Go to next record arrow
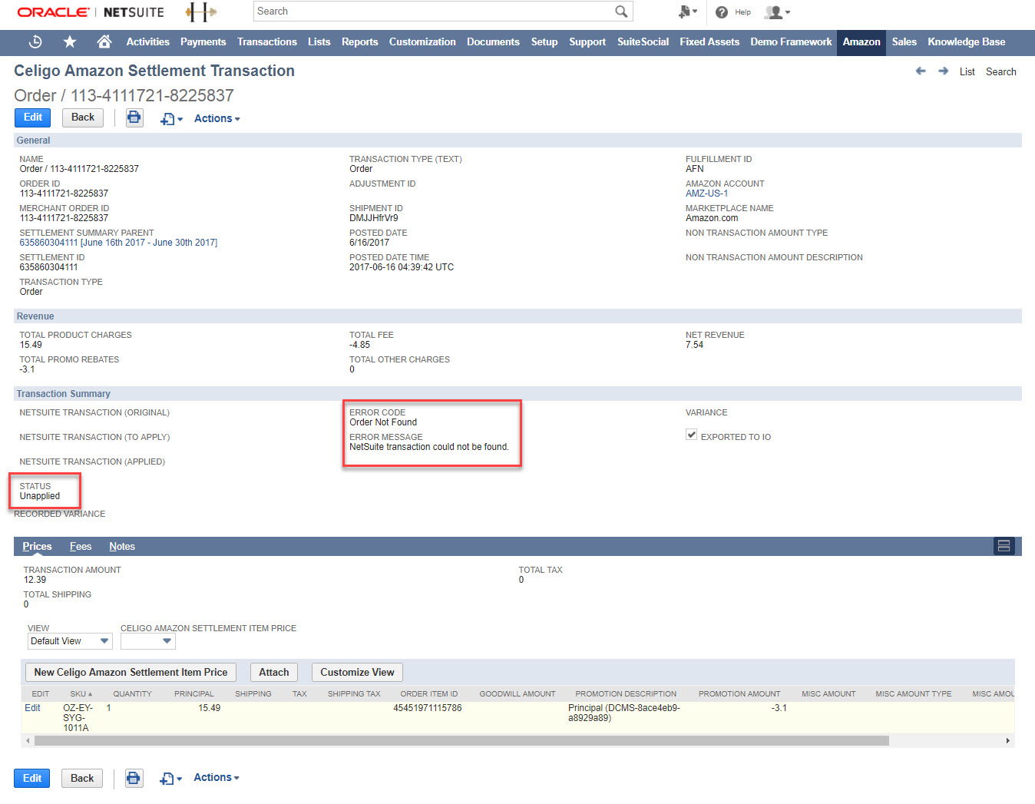Screen dimensions: 1035x804 coord(943,71)
